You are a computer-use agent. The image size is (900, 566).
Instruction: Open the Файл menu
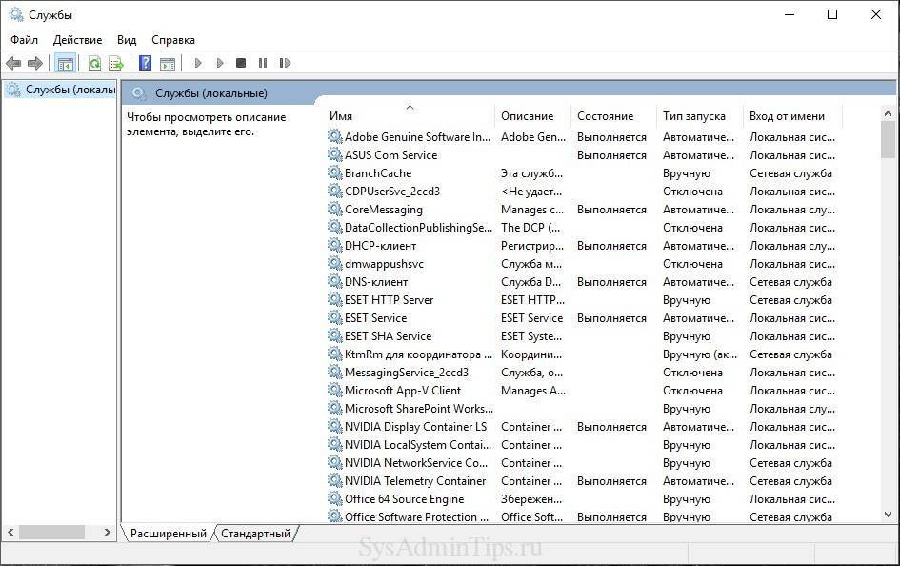(25, 40)
